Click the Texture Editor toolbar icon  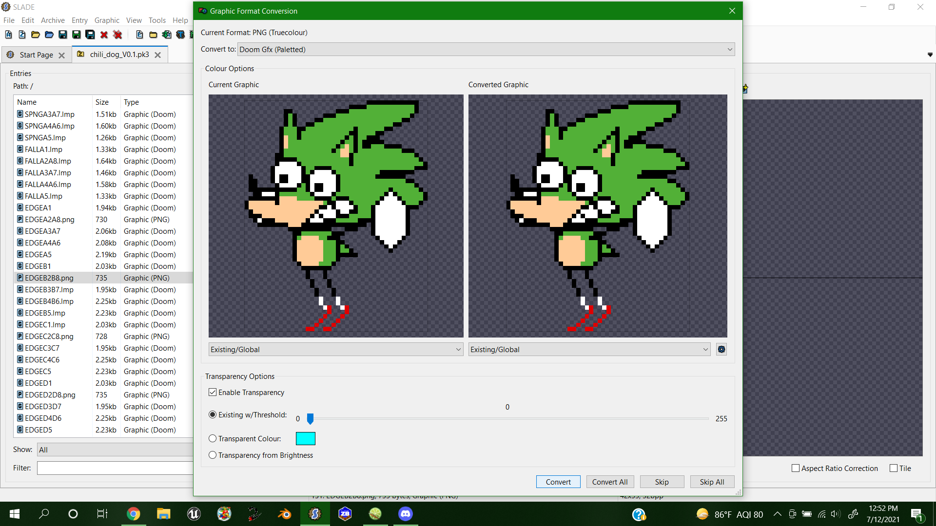180,35
